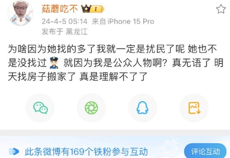Tap the police officer emoji

pos(54,63)
